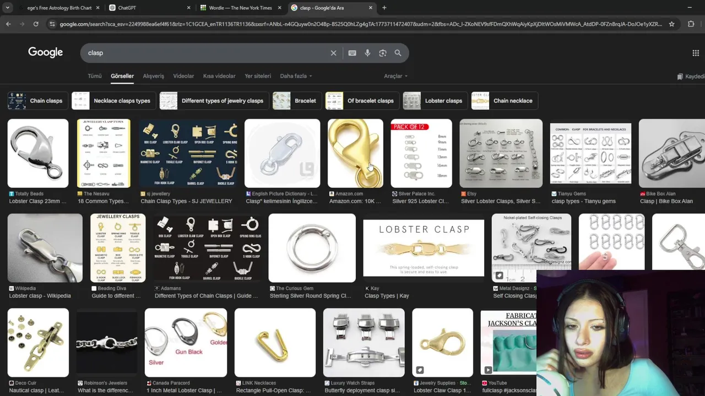The width and height of the screenshot is (705, 396).
Task: Open the LINK Necklaces rectangle clasp image
Action: (x=275, y=343)
